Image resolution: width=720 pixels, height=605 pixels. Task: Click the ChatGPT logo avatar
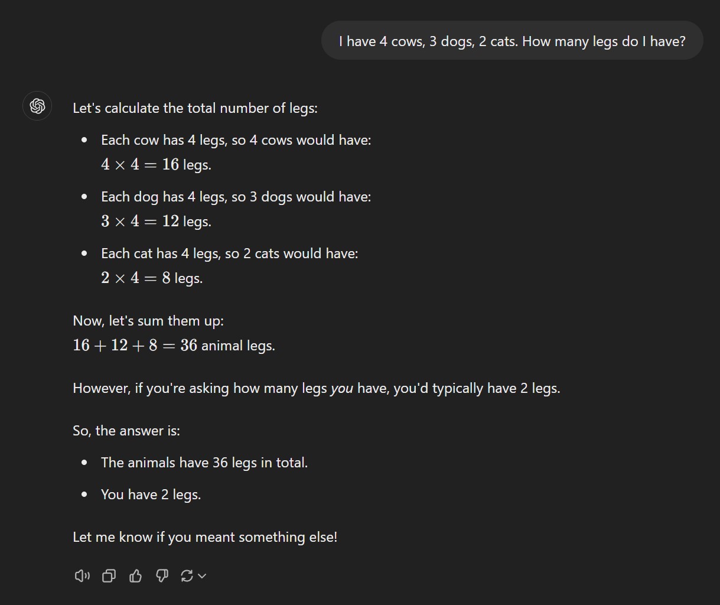click(x=37, y=106)
